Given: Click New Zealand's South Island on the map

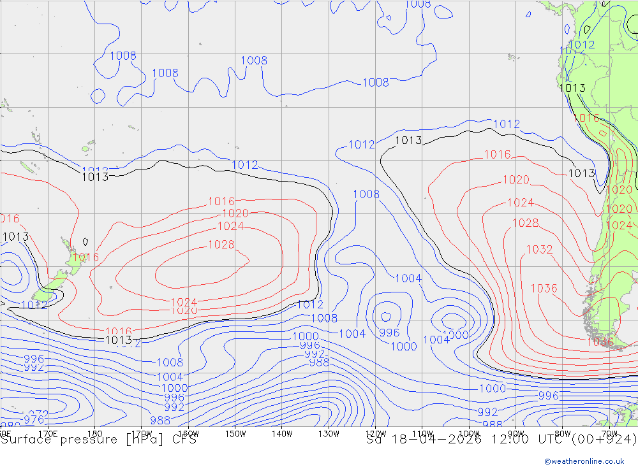Looking at the screenshot, I should 50,288.
